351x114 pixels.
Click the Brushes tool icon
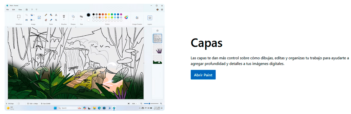tap(64, 16)
